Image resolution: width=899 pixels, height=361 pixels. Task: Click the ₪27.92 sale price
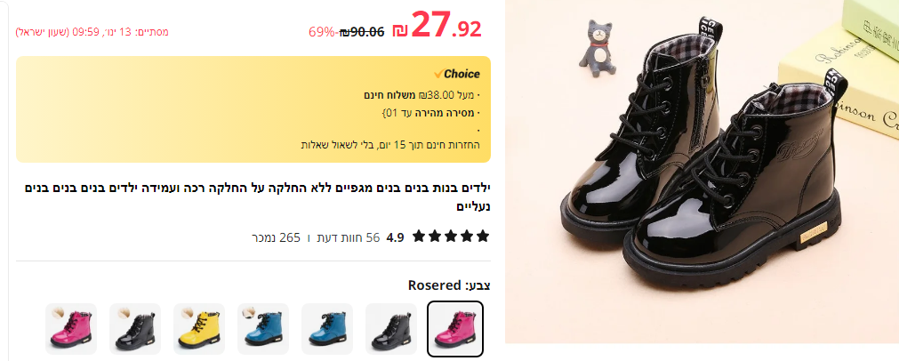tap(437, 26)
